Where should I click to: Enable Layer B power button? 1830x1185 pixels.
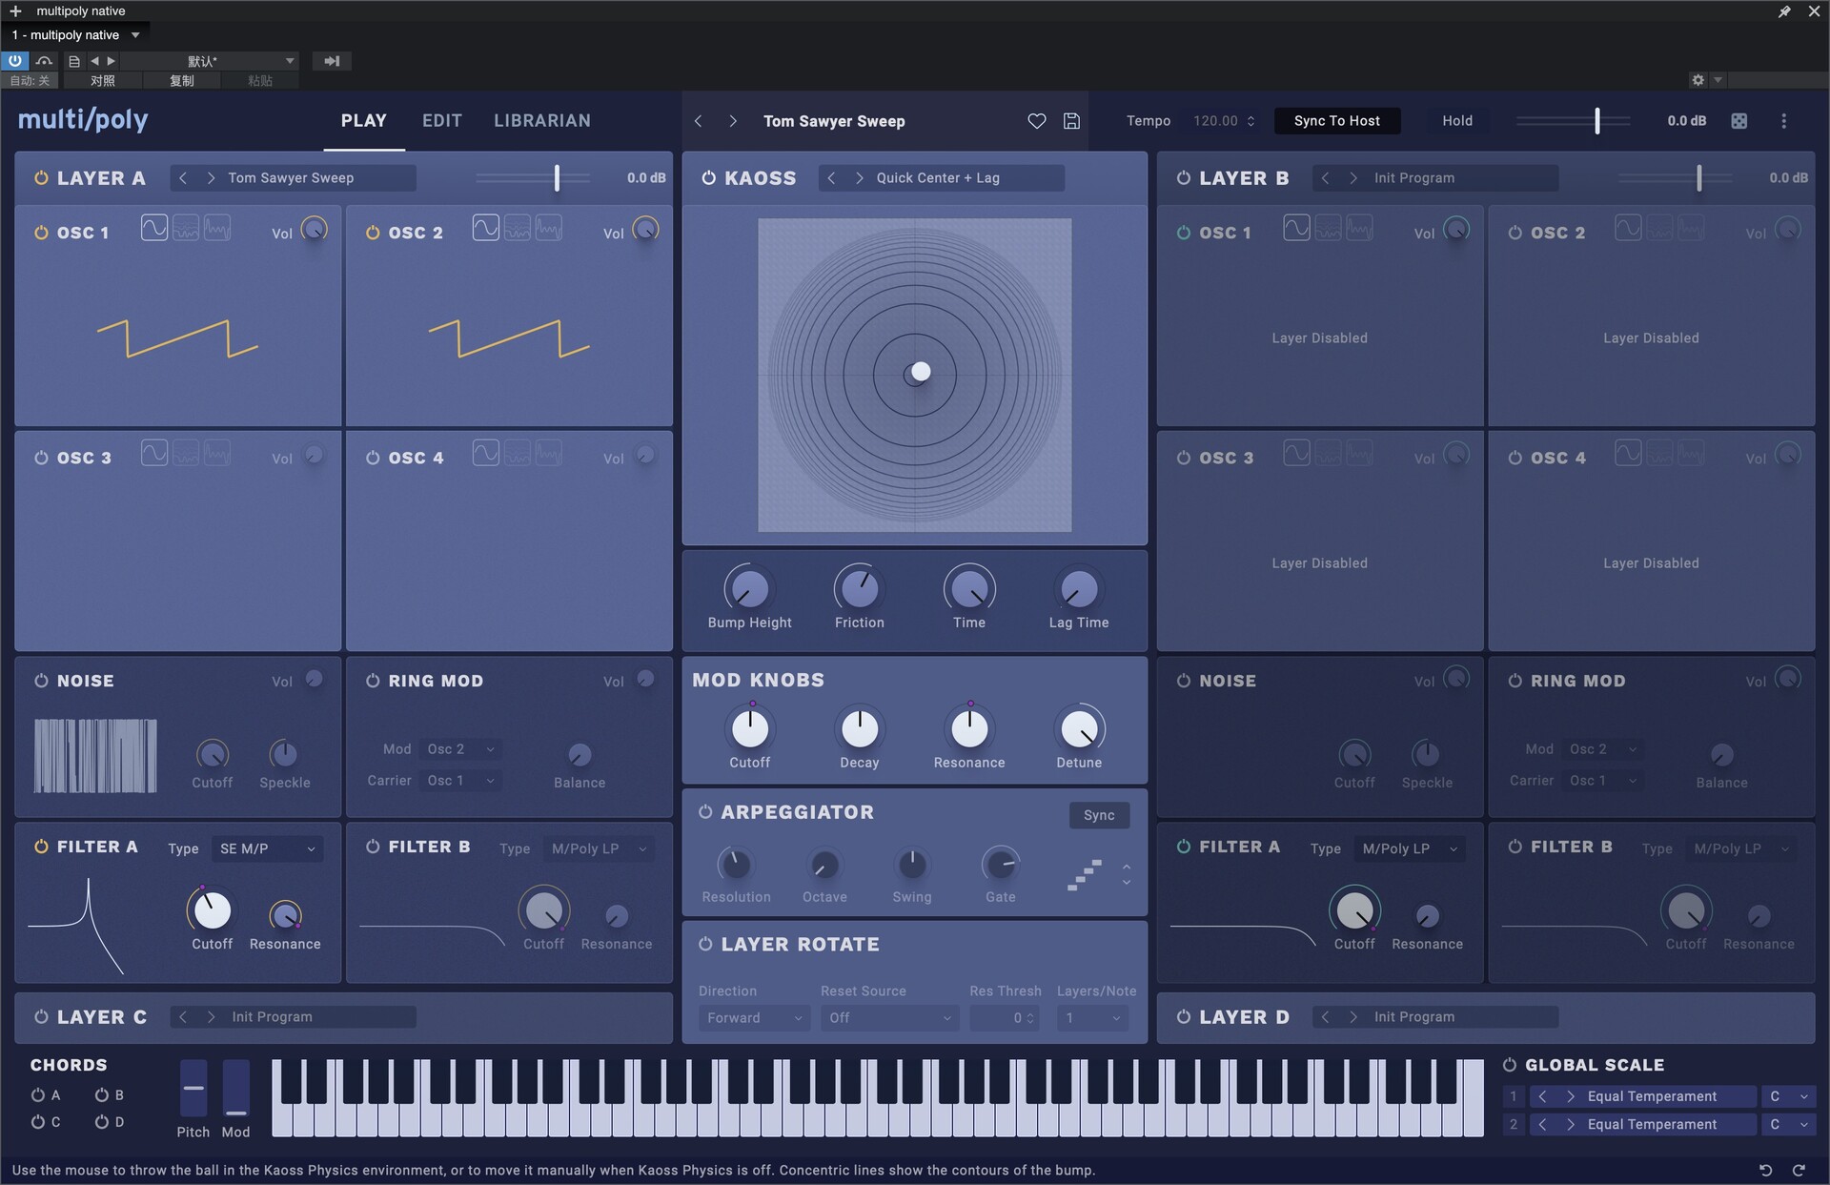click(x=1183, y=178)
